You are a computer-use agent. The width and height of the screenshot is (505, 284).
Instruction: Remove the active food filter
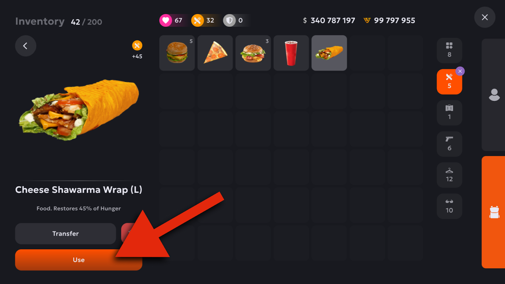click(460, 71)
